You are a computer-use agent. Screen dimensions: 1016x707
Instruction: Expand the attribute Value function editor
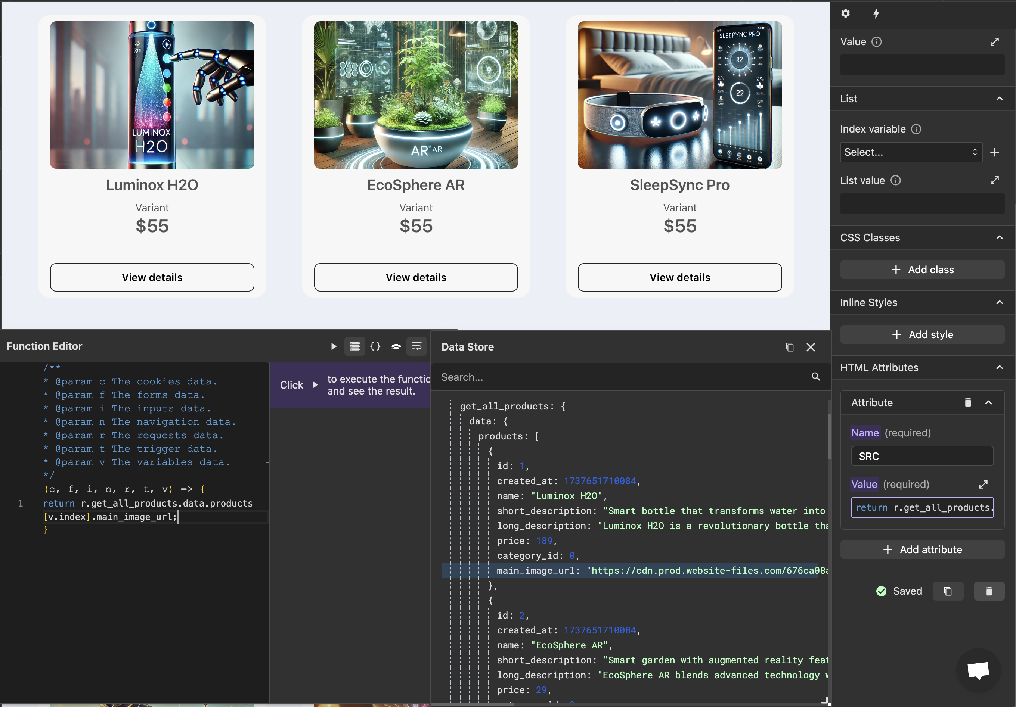(x=983, y=485)
